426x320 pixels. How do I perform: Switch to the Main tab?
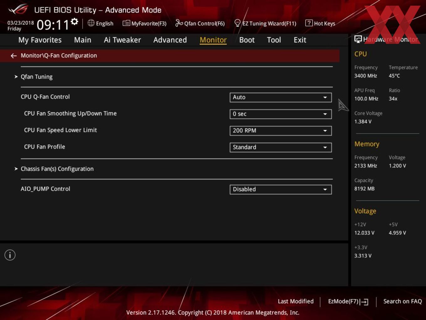(83, 40)
